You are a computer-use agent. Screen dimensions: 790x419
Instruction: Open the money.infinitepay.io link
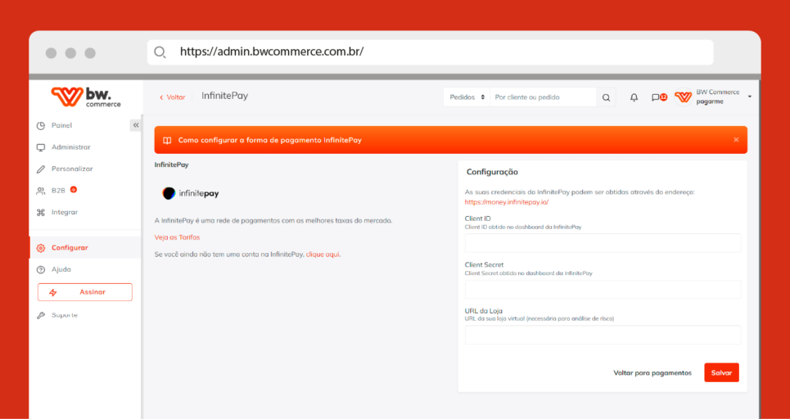507,202
